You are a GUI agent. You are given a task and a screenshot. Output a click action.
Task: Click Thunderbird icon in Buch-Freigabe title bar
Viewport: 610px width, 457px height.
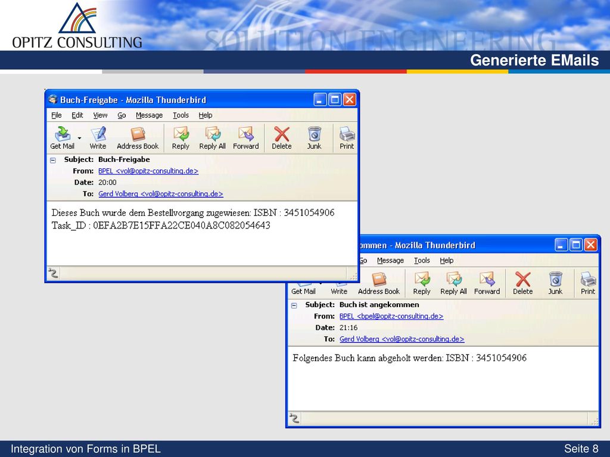(53, 99)
